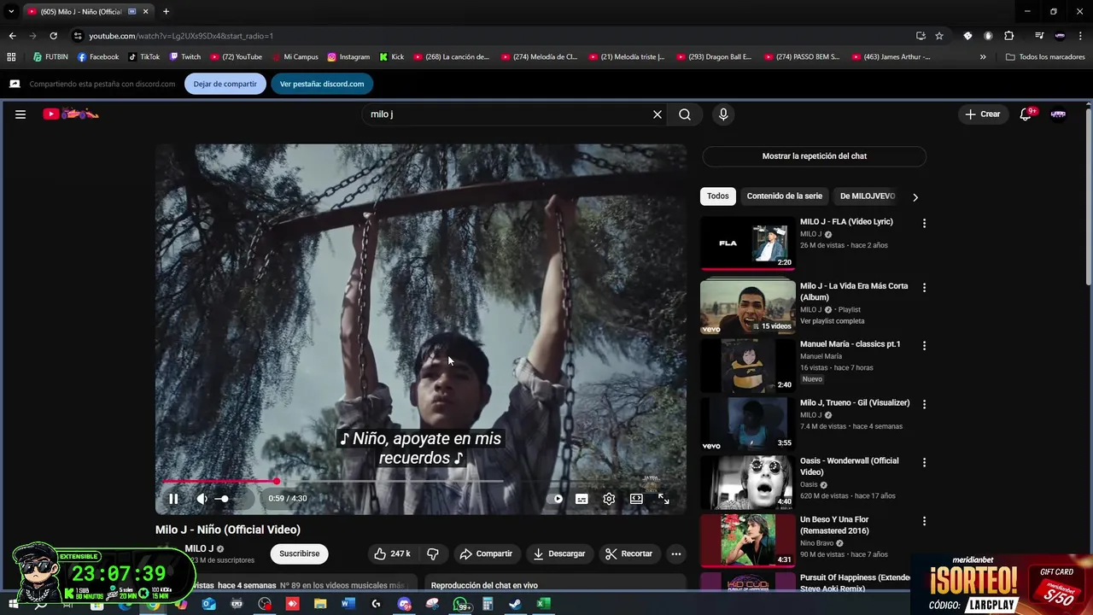Open options menu for MILO J - FLA video
This screenshot has width=1093, height=615.
click(924, 223)
